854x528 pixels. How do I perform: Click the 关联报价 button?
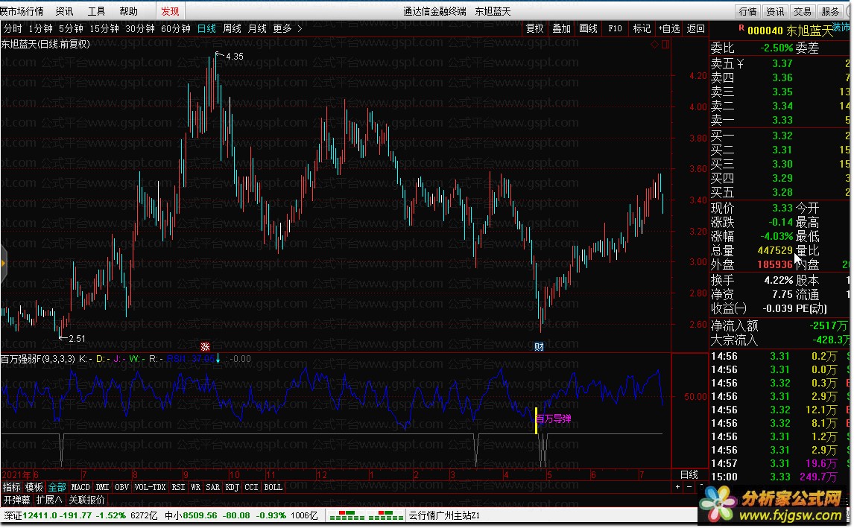point(87,500)
